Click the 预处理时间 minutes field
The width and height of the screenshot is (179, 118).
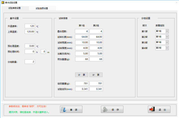(43, 52)
